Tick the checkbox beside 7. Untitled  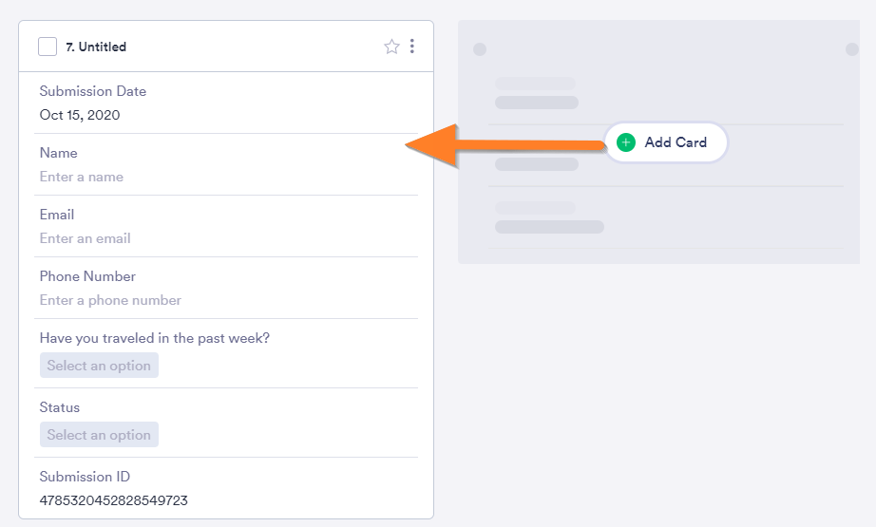(x=48, y=47)
